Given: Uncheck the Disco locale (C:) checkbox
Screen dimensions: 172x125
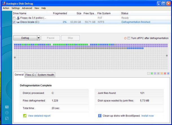Looking at the screenshot, I should coord(14,22).
